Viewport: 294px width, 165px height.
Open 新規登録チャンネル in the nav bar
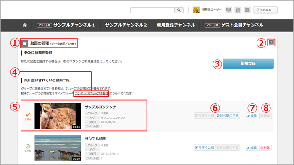176,25
